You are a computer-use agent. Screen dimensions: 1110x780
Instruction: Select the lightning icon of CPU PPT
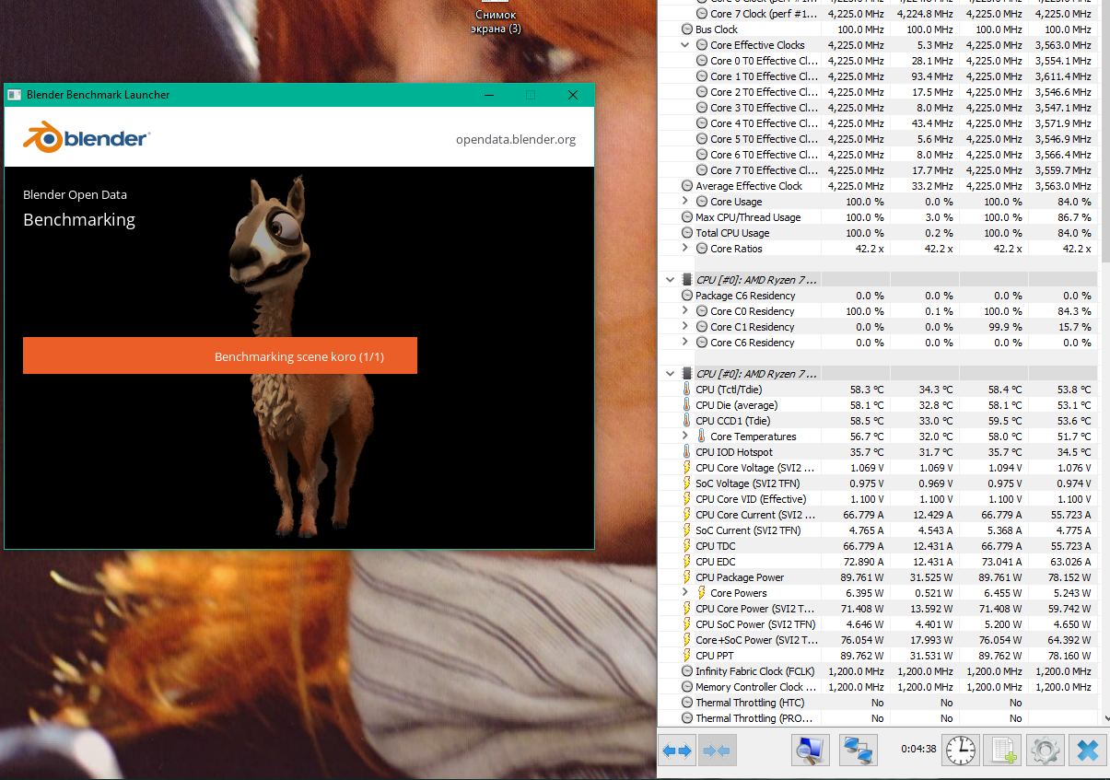[686, 656]
